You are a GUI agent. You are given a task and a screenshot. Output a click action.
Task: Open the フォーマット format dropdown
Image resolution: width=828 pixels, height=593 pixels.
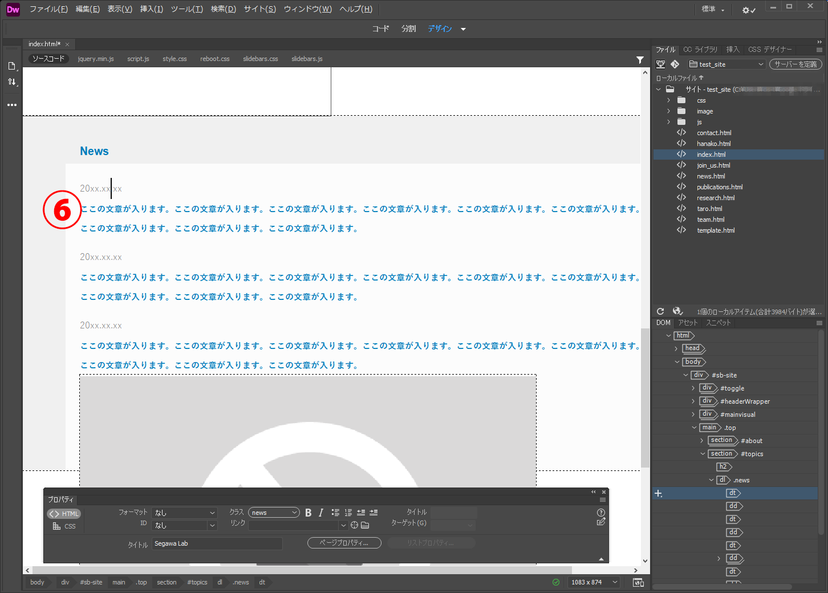(184, 513)
